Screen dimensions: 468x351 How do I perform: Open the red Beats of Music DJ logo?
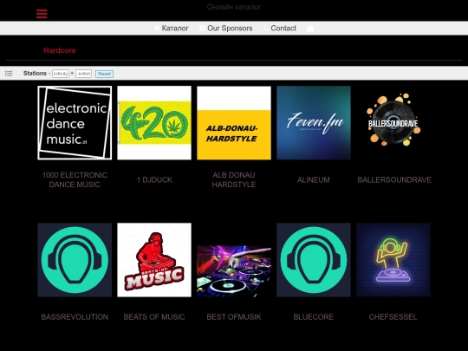coord(154,260)
